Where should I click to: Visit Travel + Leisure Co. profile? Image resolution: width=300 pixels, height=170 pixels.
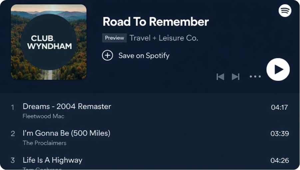point(163,38)
